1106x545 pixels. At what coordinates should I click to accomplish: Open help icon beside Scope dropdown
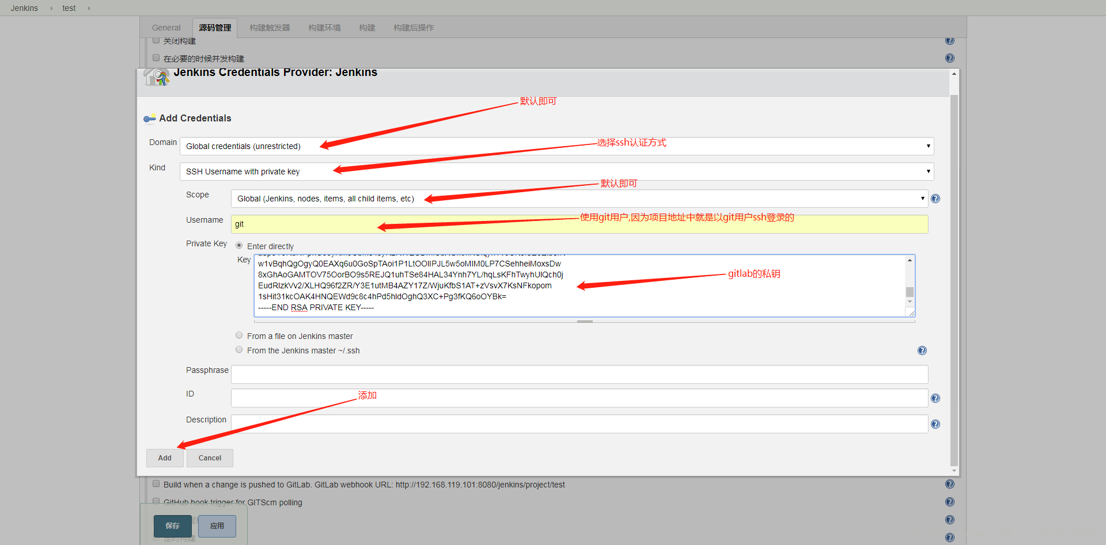pos(935,199)
